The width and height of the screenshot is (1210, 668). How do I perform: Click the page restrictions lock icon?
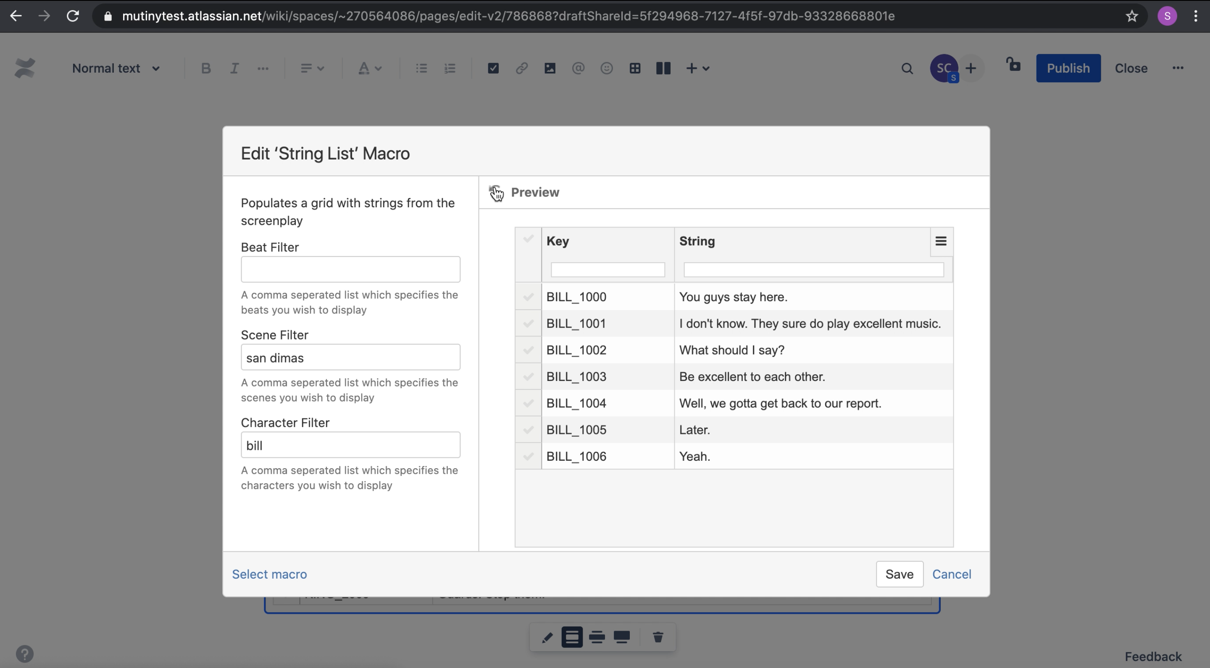pos(1013,65)
